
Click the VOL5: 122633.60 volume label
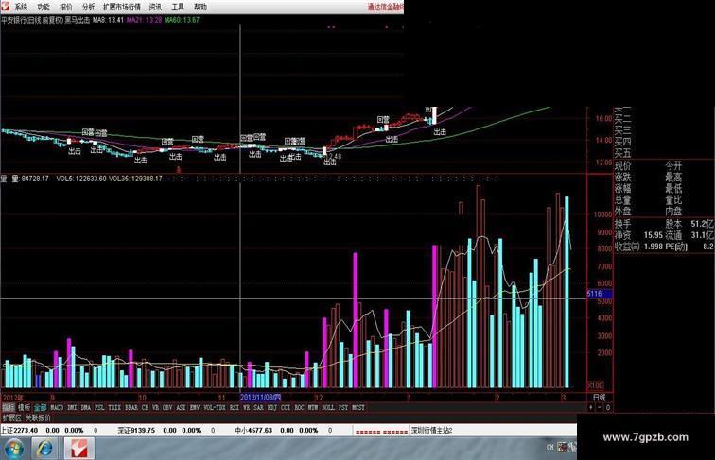click(81, 179)
